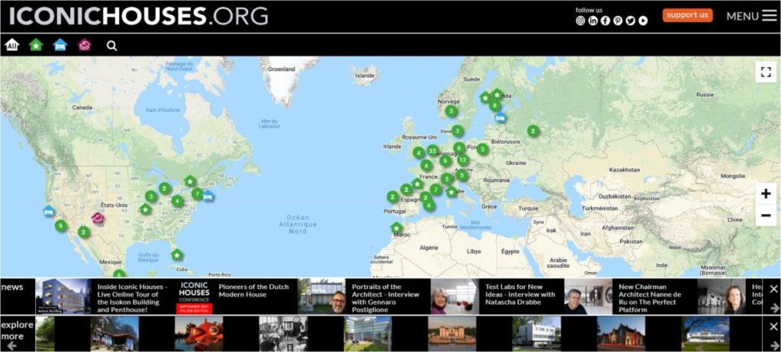Screen dimensions: 781x352
Task: Open the LinkedIn social icon
Action: [593, 21]
